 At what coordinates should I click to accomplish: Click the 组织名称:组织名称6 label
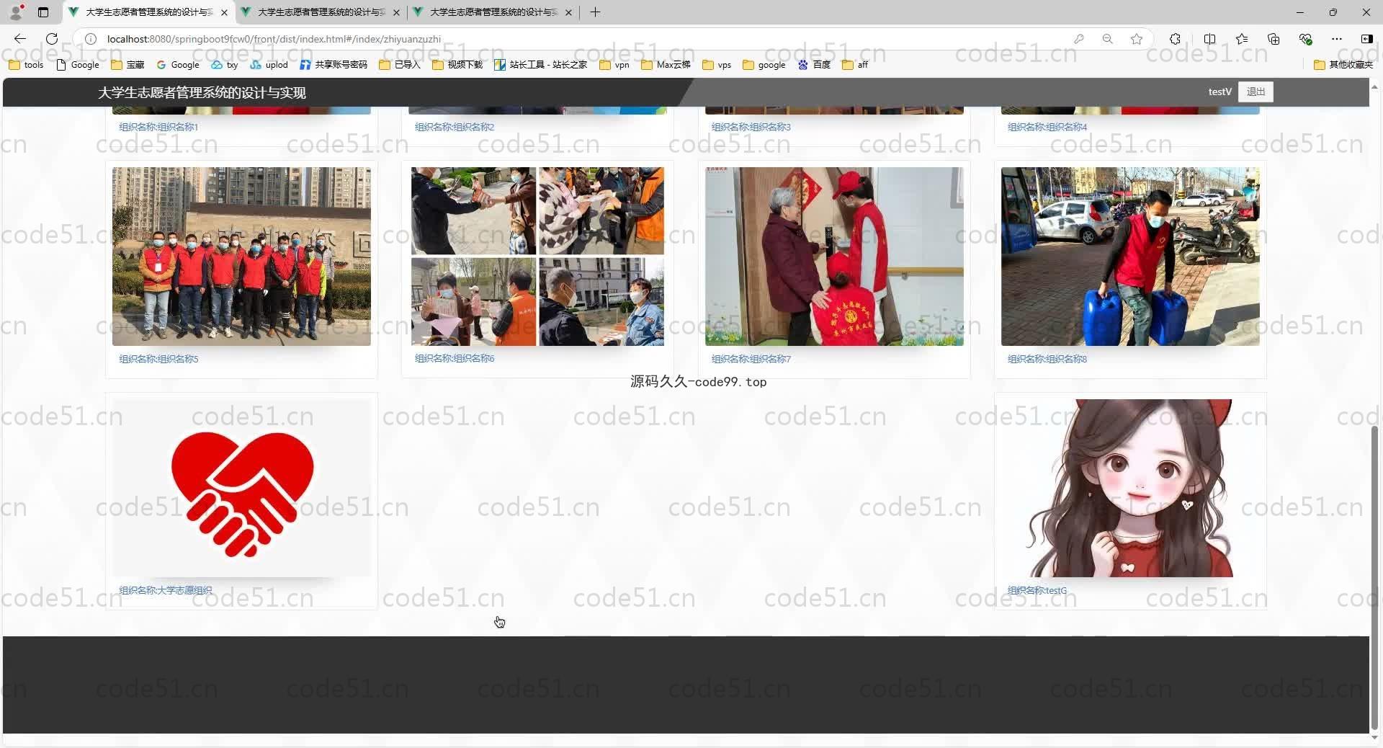(x=455, y=358)
